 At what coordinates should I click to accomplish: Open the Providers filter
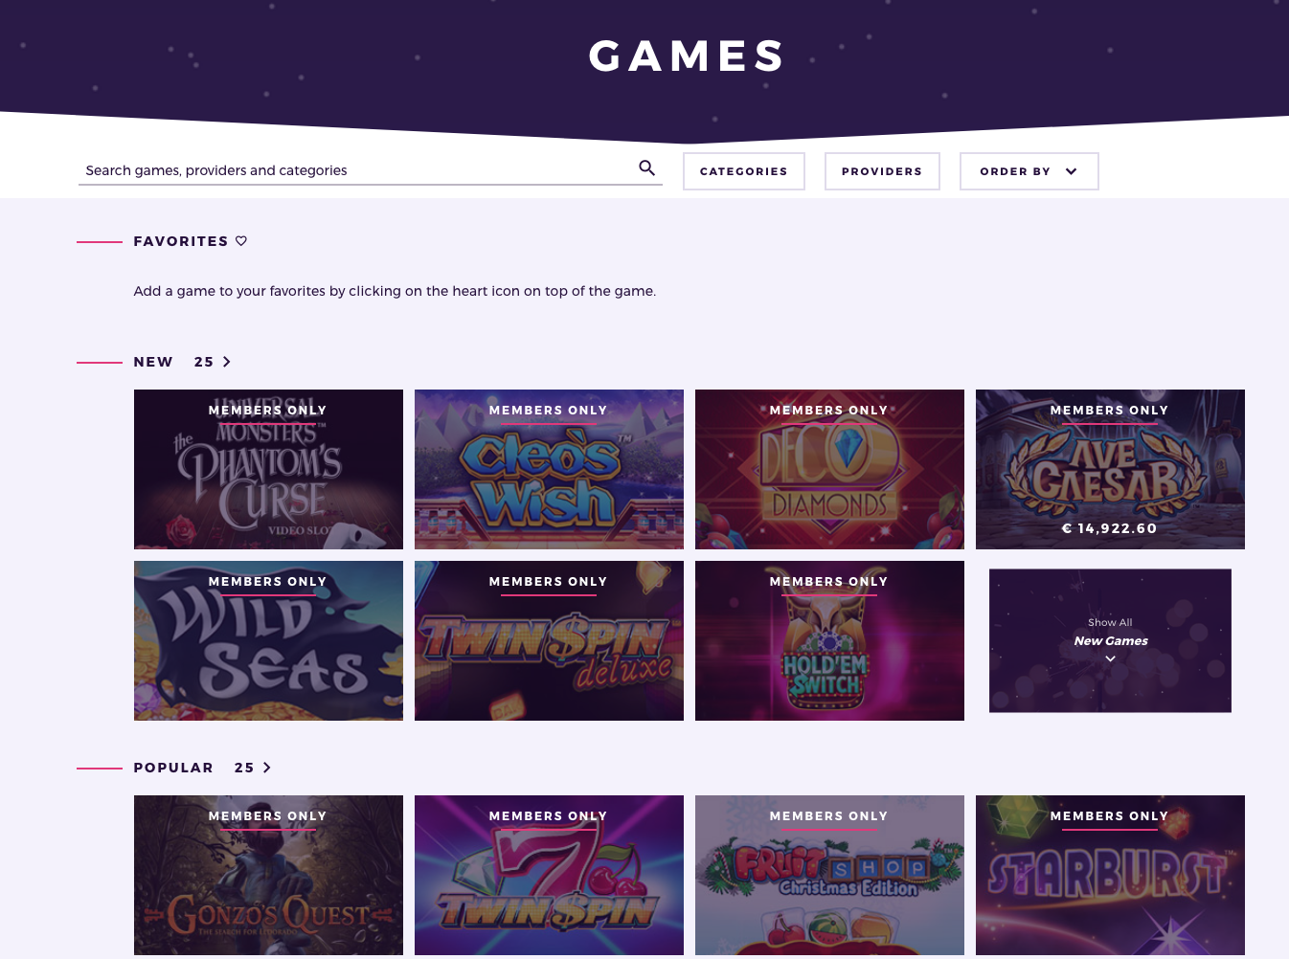coord(882,171)
